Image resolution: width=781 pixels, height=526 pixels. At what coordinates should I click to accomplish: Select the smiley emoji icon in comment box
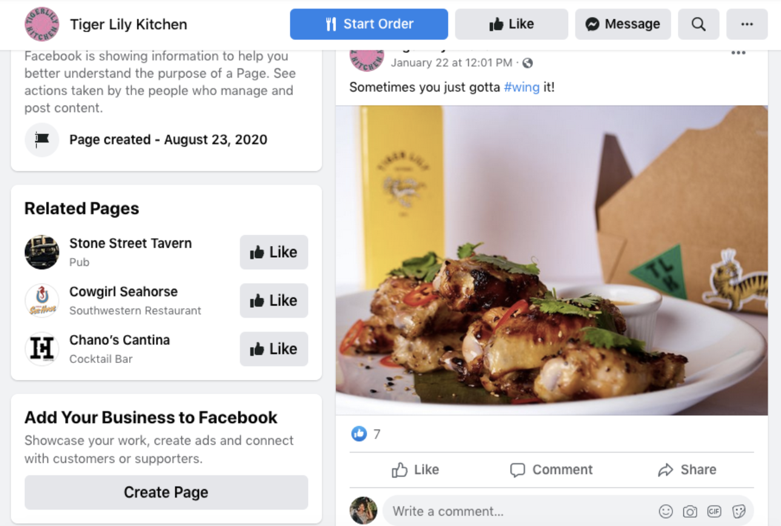pyautogui.click(x=666, y=511)
